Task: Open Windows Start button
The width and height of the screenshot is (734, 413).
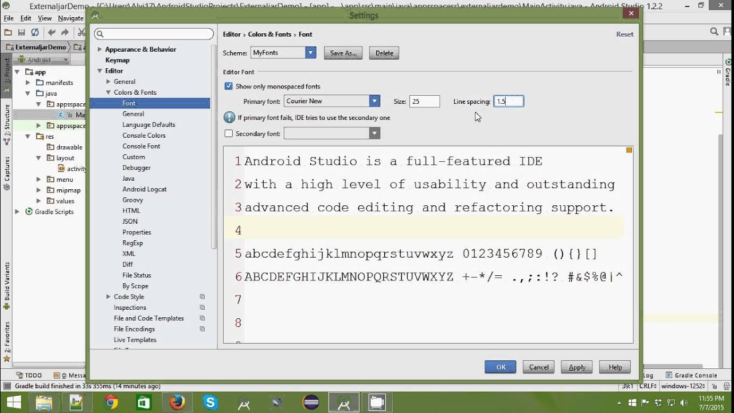Action: pos(13,403)
